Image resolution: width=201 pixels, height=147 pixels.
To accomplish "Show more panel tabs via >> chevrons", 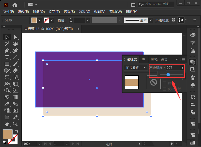I will click(177, 60).
